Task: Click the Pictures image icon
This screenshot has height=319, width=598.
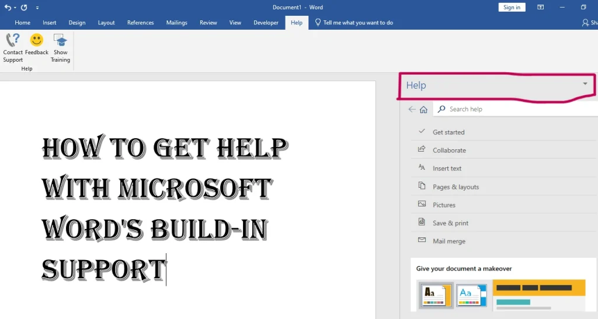Action: pyautogui.click(x=422, y=204)
